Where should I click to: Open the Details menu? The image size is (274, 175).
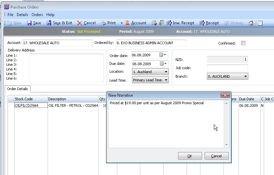point(22,15)
